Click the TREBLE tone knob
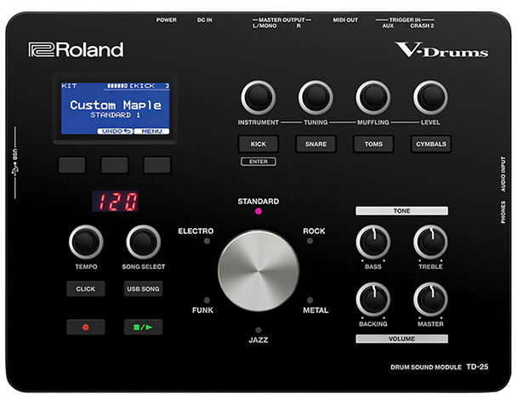Viewport: 517px width, 405px height. [430, 242]
